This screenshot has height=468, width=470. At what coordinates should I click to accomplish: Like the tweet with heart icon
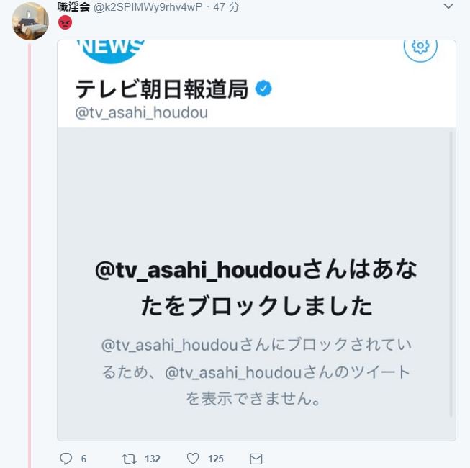click(x=193, y=459)
